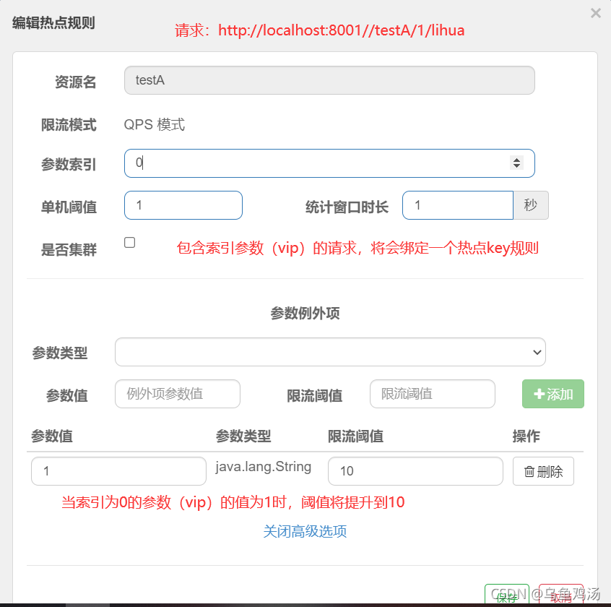The height and width of the screenshot is (607, 611).
Task: Click the single machine threshold field
Action: (x=183, y=205)
